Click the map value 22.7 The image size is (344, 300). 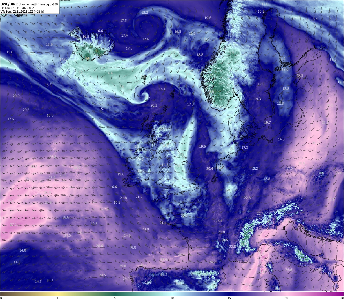260,214
